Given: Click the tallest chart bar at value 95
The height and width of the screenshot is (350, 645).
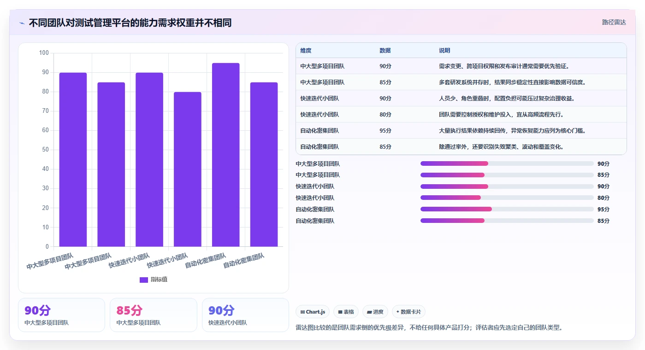Looking at the screenshot, I should pos(226,155).
